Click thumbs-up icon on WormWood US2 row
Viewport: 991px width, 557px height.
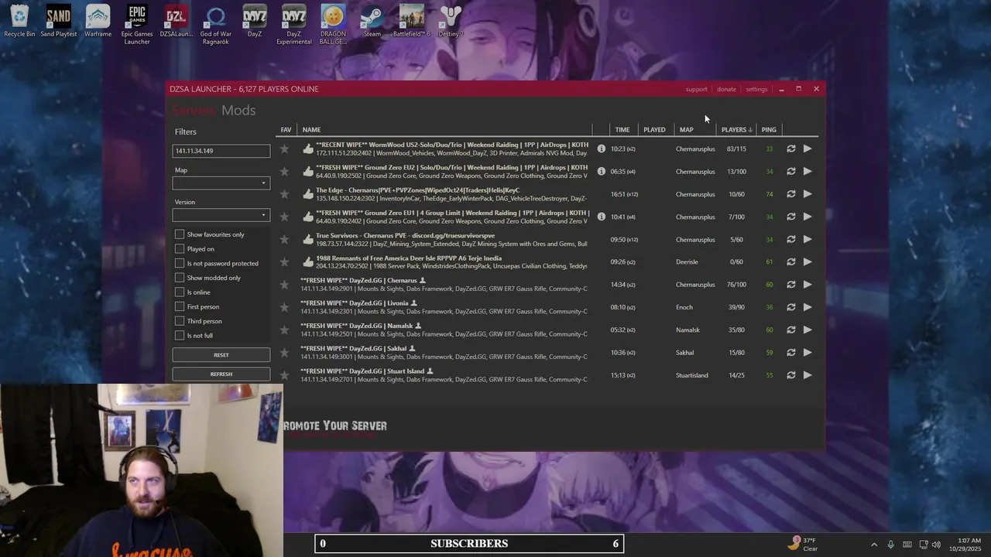(308, 149)
